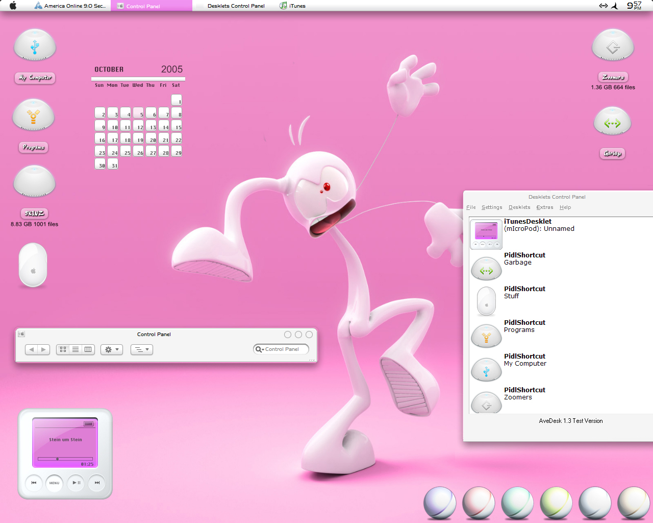Click AveDesk 1.3 Test Version text
The image size is (653, 523).
click(571, 421)
